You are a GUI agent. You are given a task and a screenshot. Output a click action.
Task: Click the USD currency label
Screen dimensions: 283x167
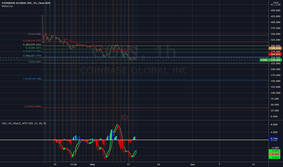(x=275, y=3)
